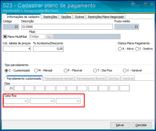Viewport: 156px width, 131px height.
Task: Click % Acréscimo/Desconto field
Action: tap(48, 49)
